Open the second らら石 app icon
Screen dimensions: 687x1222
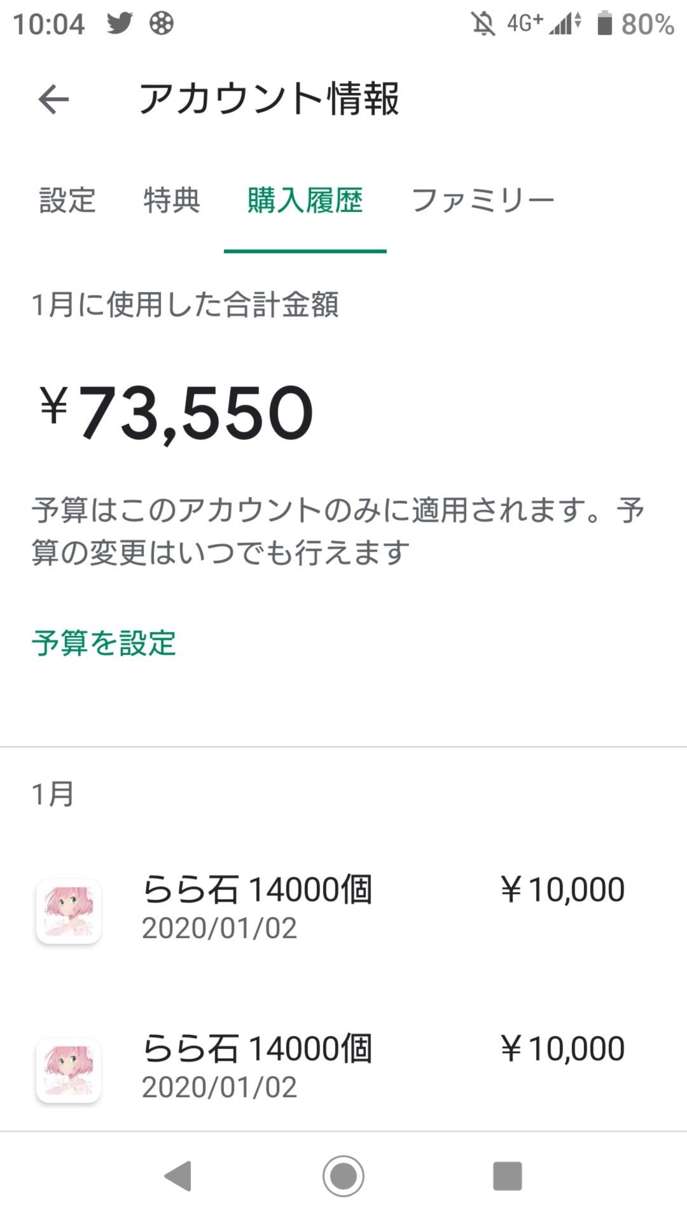(x=69, y=1070)
